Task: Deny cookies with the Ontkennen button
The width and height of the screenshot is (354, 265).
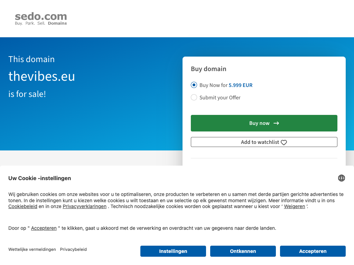Action: pos(243,251)
